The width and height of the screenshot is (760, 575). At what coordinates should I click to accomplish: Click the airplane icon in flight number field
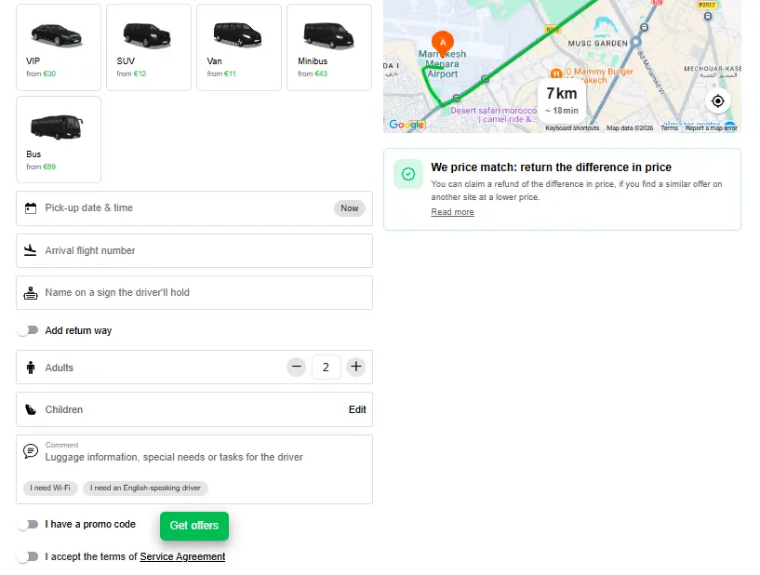(31, 250)
